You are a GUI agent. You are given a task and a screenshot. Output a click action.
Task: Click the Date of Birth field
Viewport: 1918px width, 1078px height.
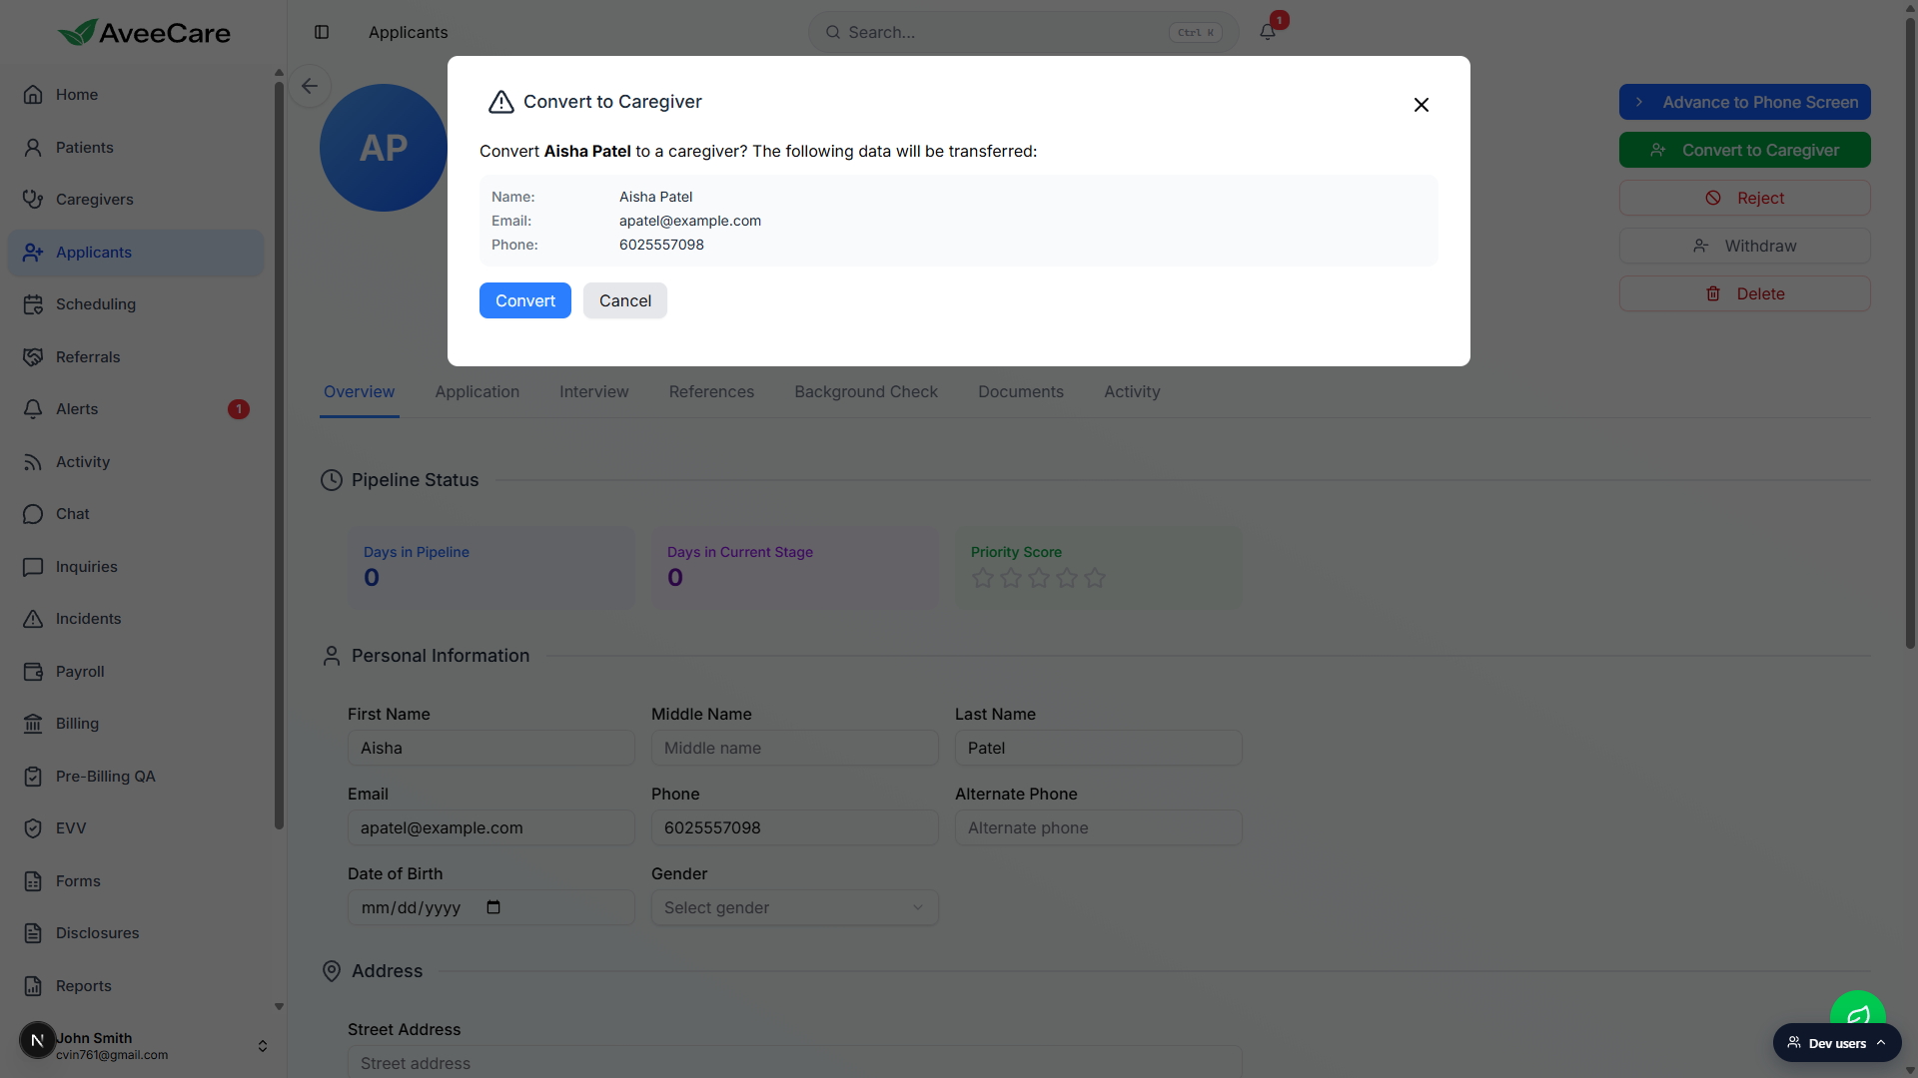click(491, 907)
